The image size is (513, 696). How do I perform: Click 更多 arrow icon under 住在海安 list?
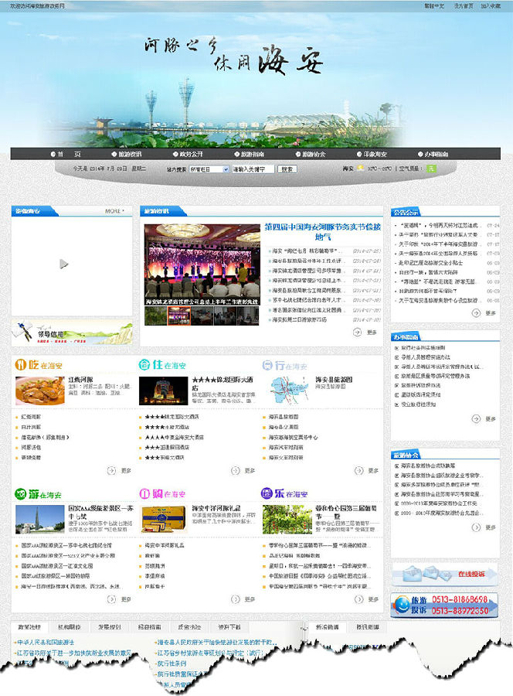(235, 470)
